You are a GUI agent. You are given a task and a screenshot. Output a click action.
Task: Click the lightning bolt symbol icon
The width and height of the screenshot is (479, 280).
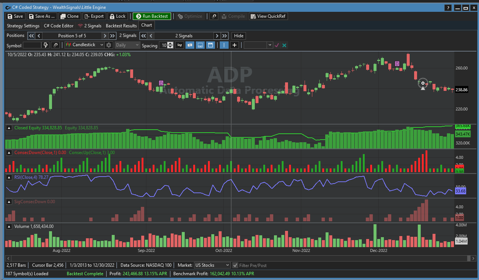(46, 45)
